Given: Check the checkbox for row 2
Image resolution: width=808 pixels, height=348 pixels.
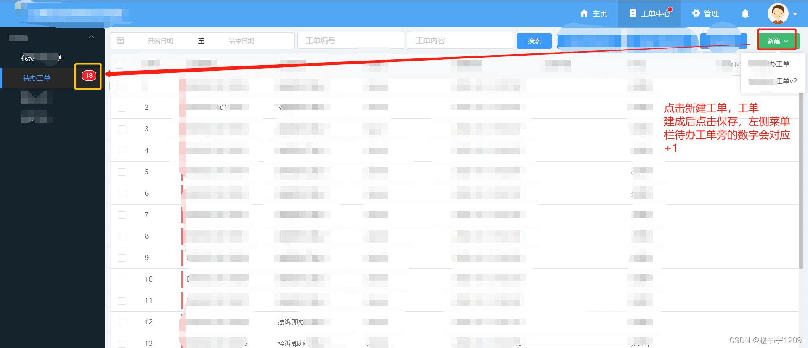Looking at the screenshot, I should pos(122,107).
